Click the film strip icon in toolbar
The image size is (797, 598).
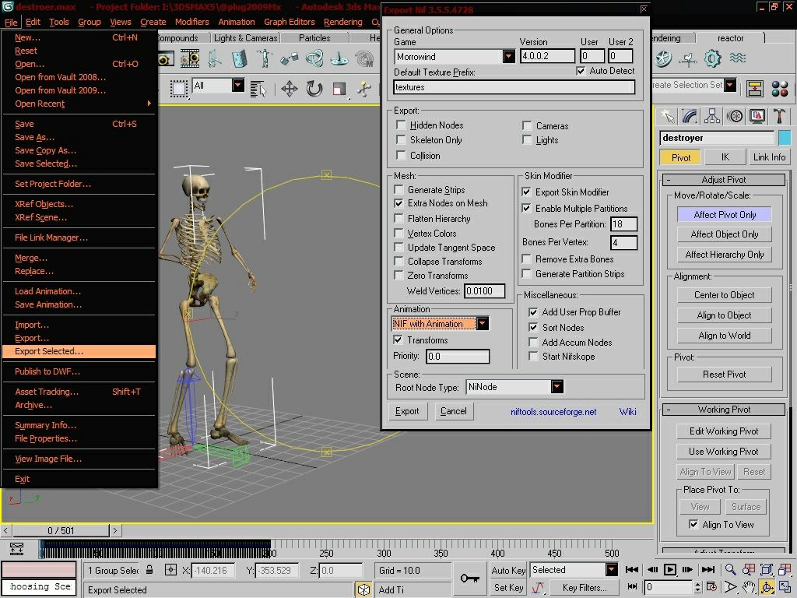point(190,59)
